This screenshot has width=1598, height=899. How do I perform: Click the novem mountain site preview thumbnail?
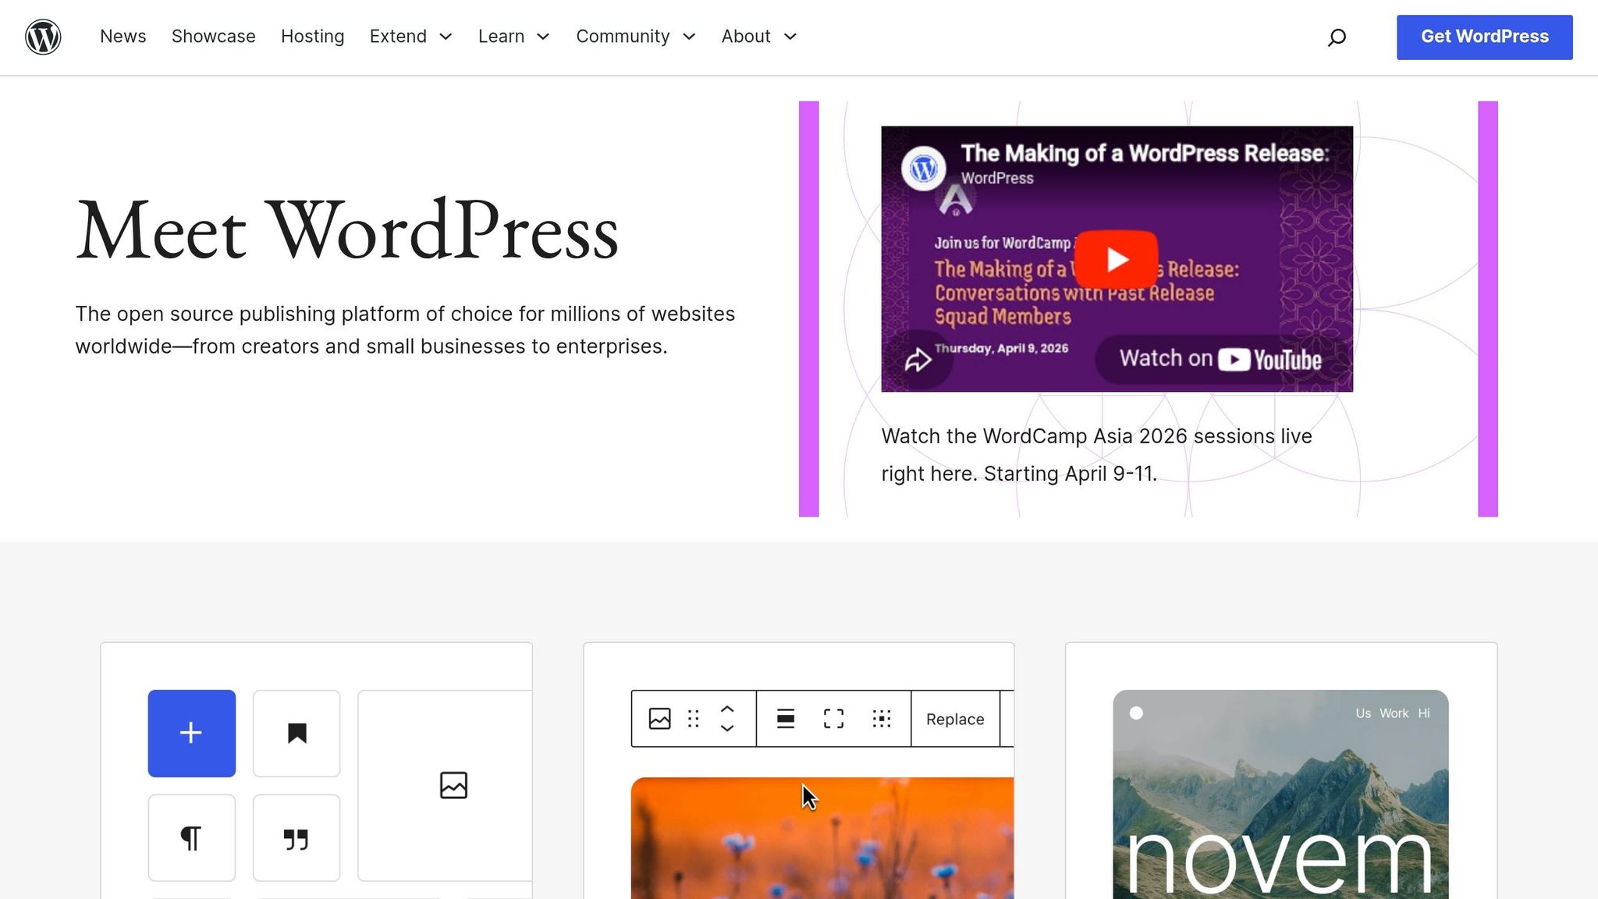point(1280,794)
